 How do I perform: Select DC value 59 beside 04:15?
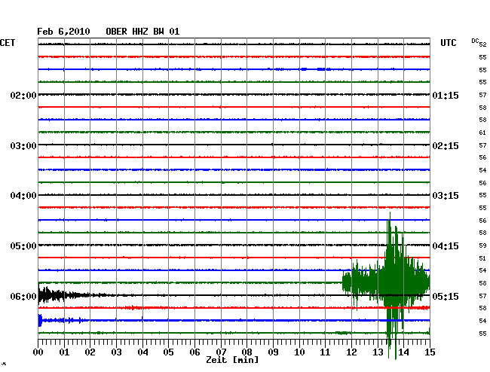point(482,245)
